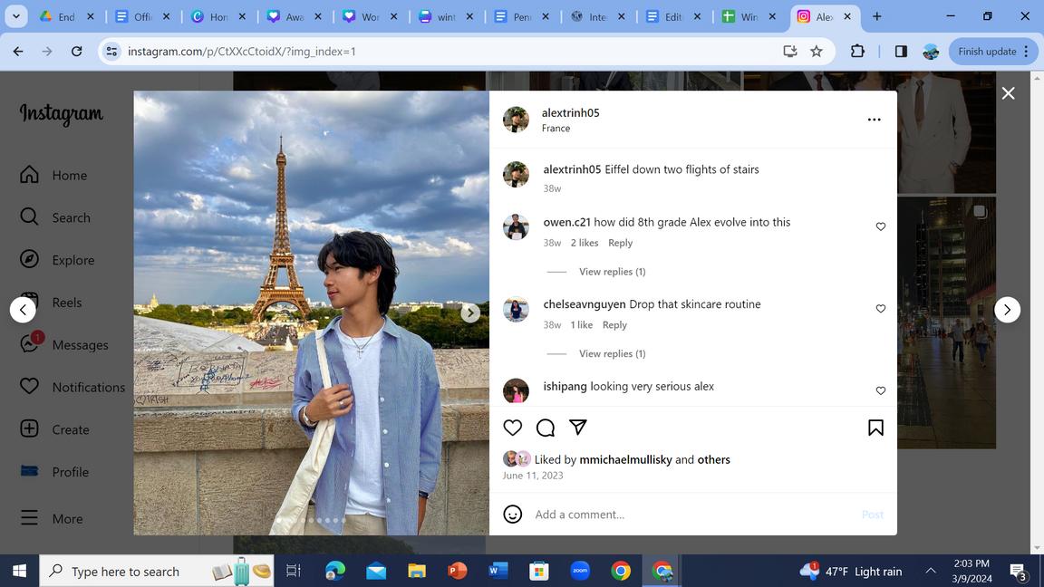Open the comment bubble icon under the post
Viewport: 1044px width, 587px height.
pos(546,428)
